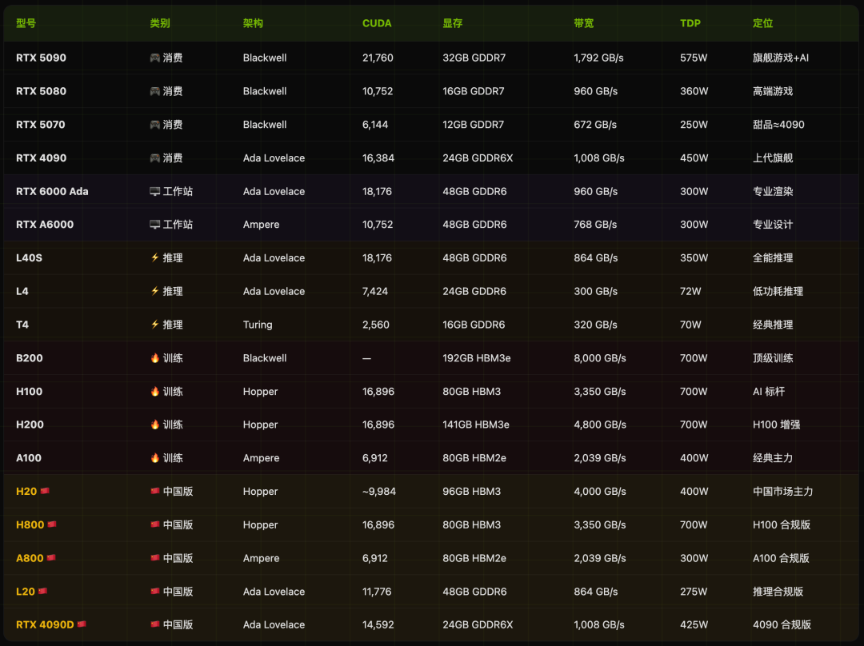Click the 72W TDP value
The image size is (864, 646).
pyautogui.click(x=690, y=291)
